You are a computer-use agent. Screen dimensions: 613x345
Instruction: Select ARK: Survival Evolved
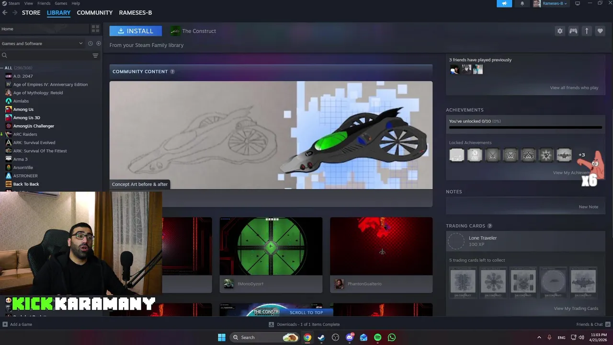[34, 143]
